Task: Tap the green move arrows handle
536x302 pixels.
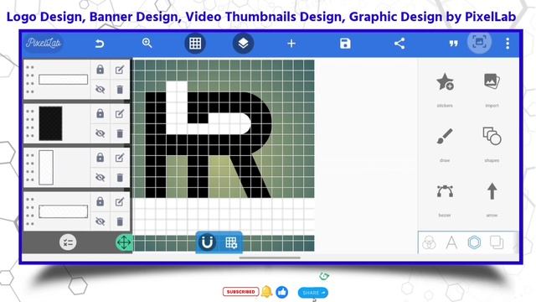Action: [124, 242]
